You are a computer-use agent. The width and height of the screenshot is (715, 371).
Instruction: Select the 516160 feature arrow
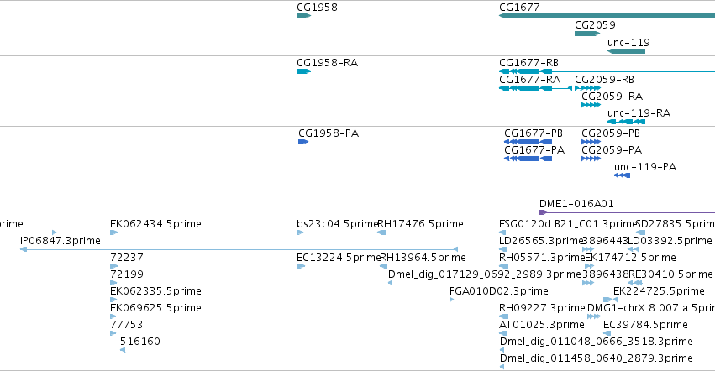coord(123,350)
